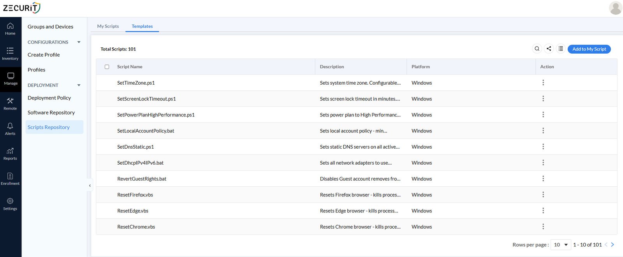Click the Add to My Script button
623x257 pixels.
(x=589, y=49)
